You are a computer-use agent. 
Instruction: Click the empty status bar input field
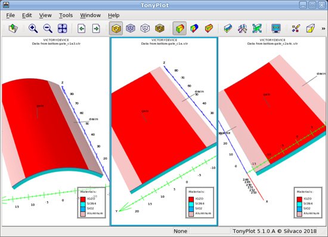point(209,231)
